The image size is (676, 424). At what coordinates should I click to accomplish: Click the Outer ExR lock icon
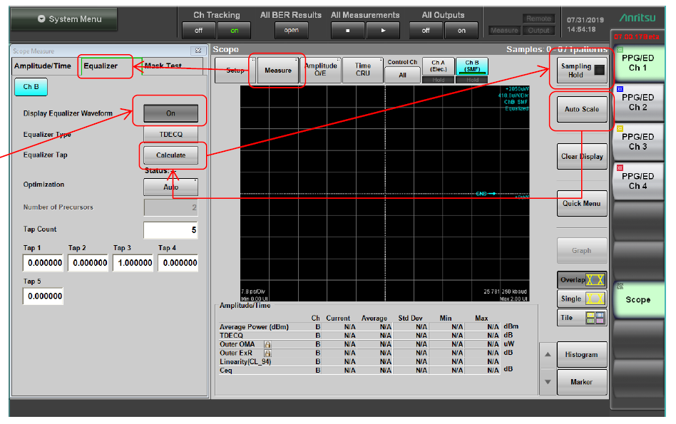point(268,353)
